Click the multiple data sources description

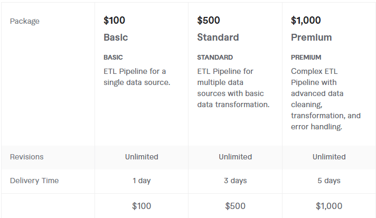pyautogui.click(x=233, y=88)
